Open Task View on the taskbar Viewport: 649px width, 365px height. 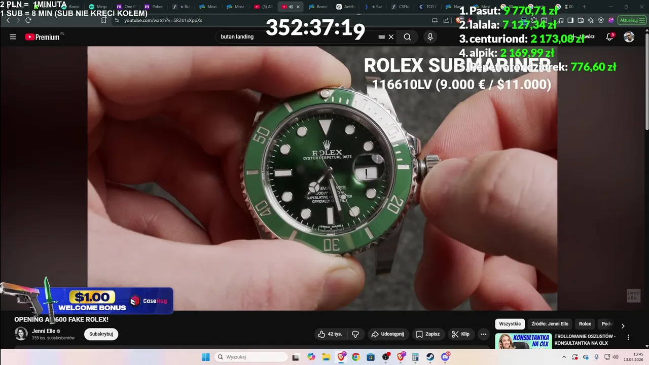click(296, 357)
